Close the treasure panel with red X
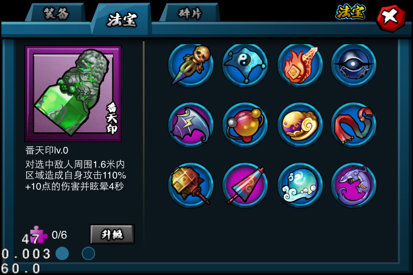 click(x=391, y=18)
